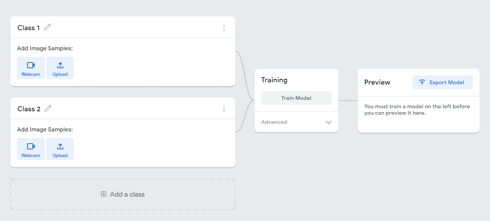
Task: Click the Train Model button
Action: click(297, 98)
